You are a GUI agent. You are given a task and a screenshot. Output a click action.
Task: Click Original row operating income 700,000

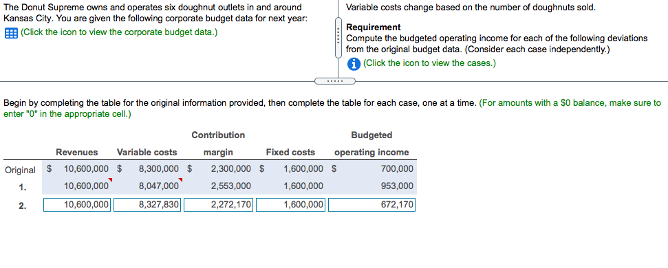coord(397,169)
